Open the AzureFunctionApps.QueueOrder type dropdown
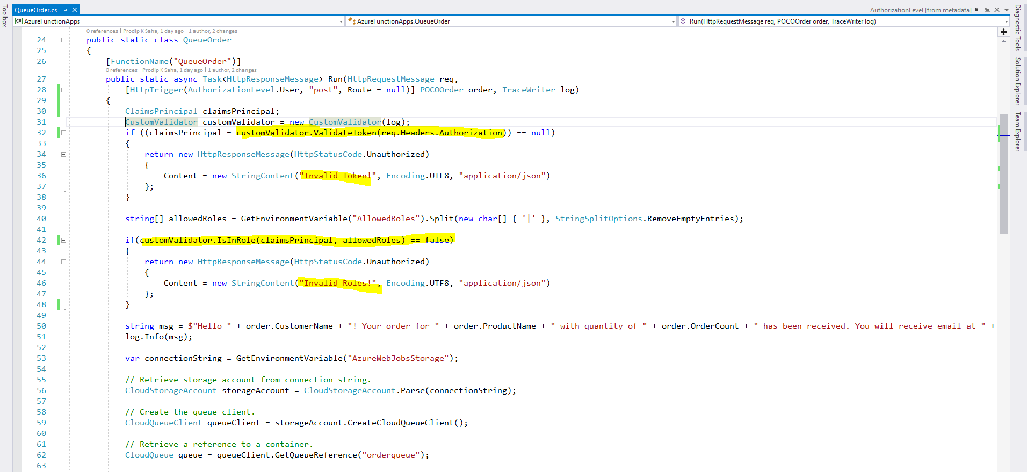The width and height of the screenshot is (1027, 472). point(674,21)
